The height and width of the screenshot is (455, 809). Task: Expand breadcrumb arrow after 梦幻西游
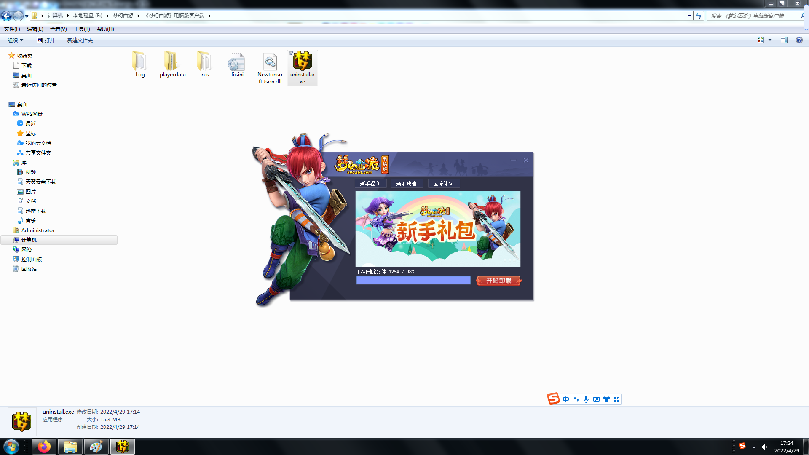(x=138, y=16)
